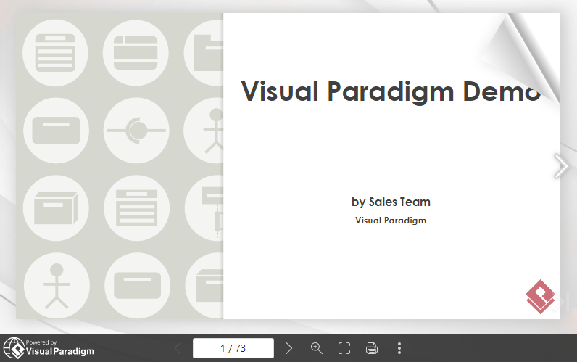Click the "by Sales Team" text

(x=391, y=202)
